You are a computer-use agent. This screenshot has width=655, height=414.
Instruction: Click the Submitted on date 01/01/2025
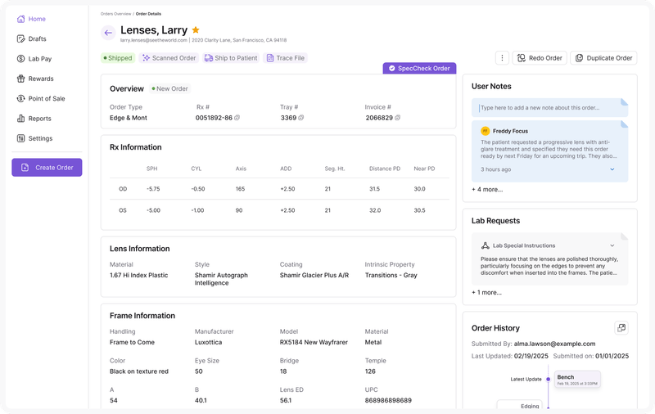point(612,356)
